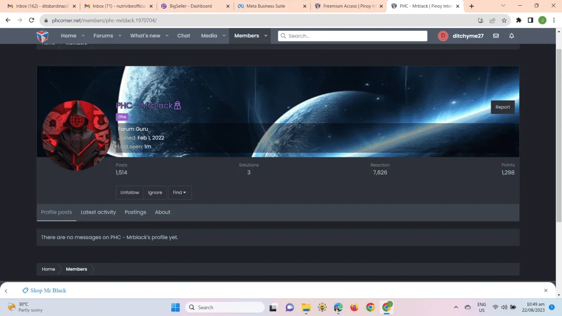Click the PHCorner site logo
The width and height of the screenshot is (562, 316).
click(42, 36)
